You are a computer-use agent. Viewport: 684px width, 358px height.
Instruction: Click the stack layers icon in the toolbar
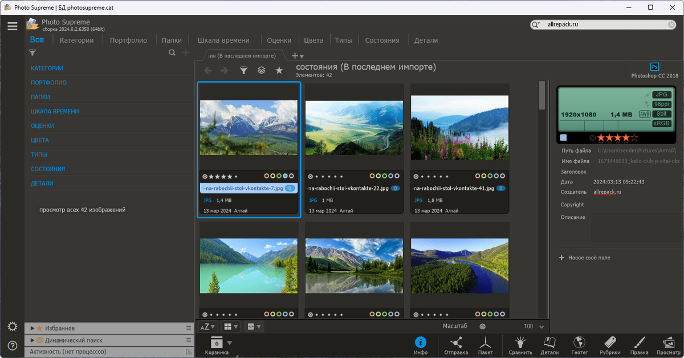click(x=261, y=70)
